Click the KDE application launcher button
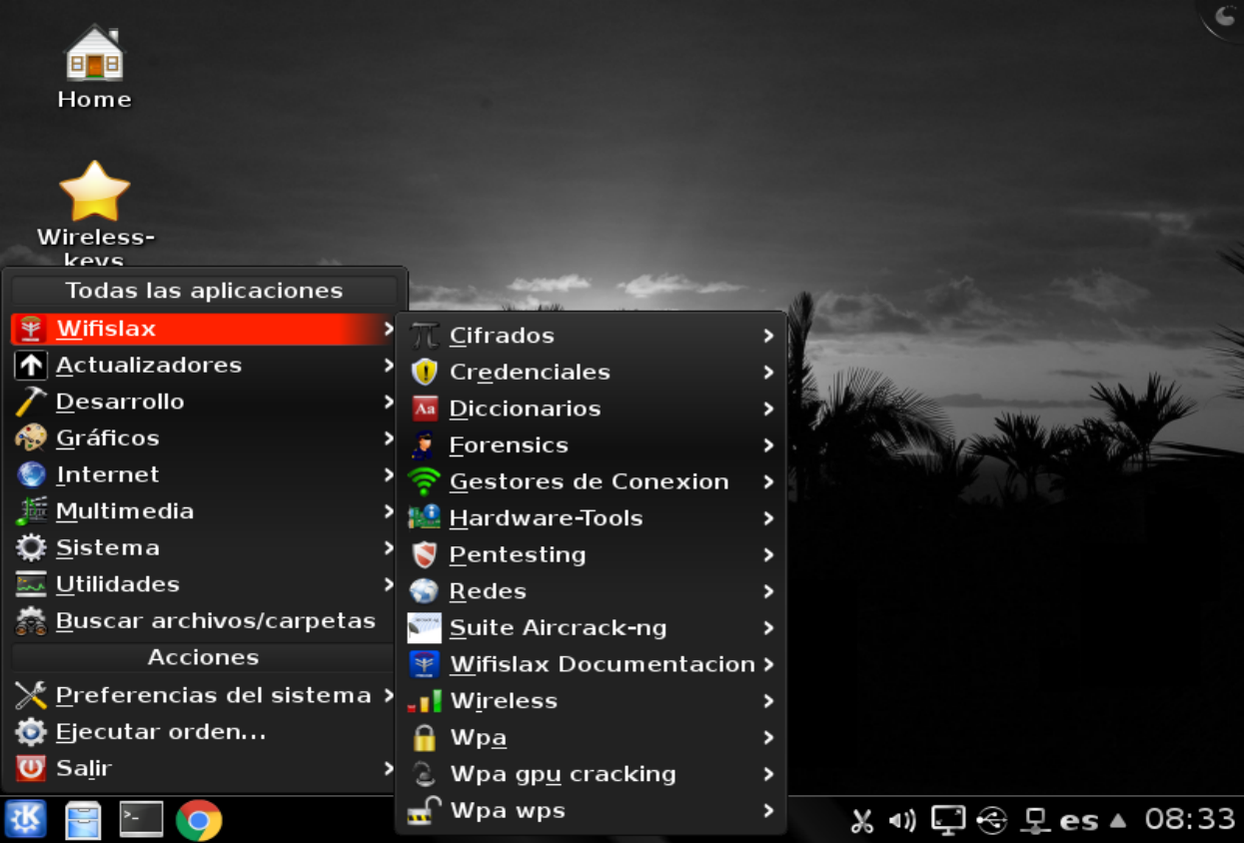 [x=25, y=820]
